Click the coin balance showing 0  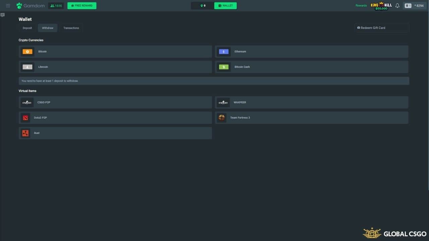pyautogui.click(x=203, y=6)
